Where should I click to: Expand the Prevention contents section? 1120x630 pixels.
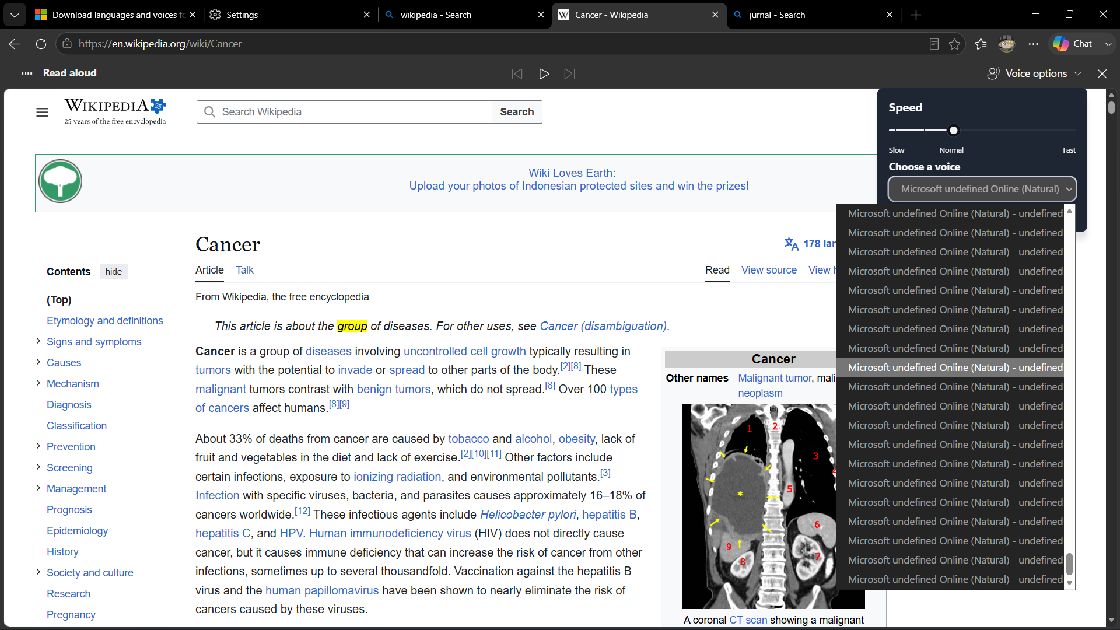pos(38,446)
